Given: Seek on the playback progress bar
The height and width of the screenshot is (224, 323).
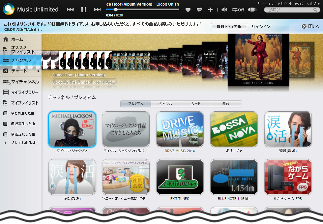Looking at the screenshot, I should coord(142,10).
